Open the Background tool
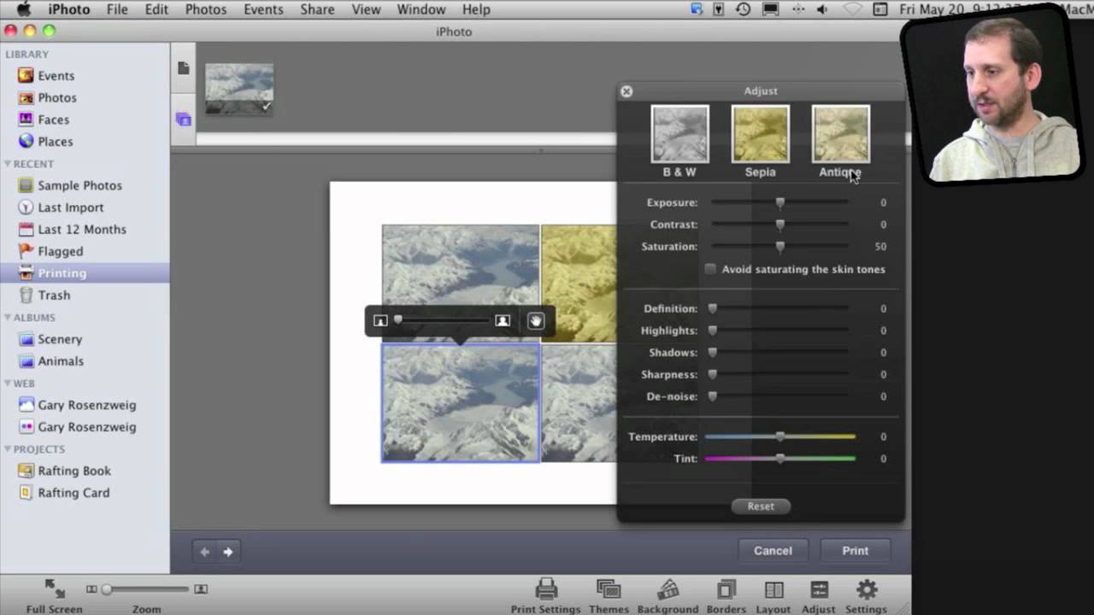This screenshot has width=1094, height=615. (x=668, y=595)
